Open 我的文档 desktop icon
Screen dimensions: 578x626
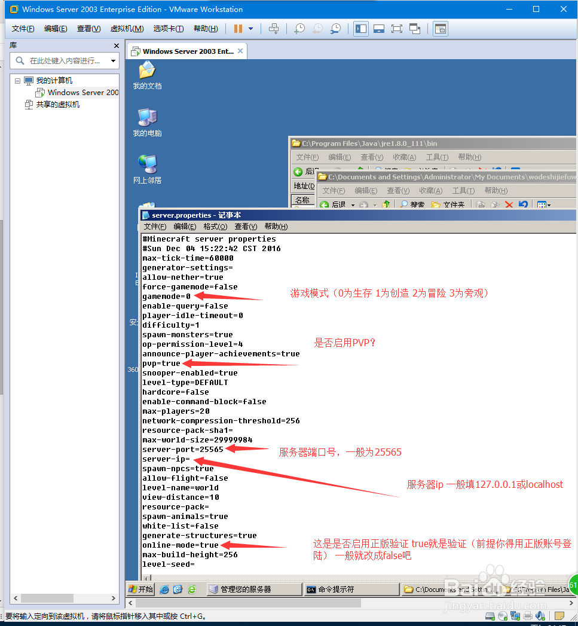pyautogui.click(x=147, y=75)
